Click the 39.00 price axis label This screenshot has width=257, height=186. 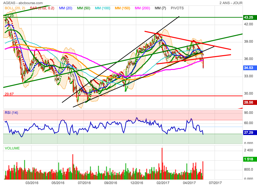point(248,41)
